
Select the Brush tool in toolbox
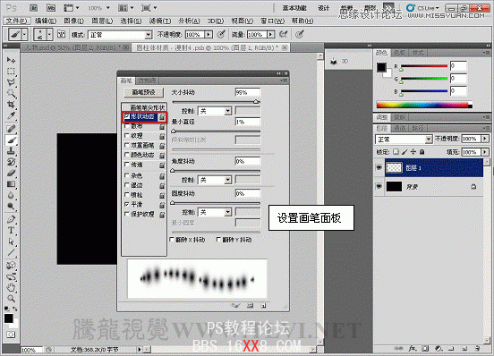(11, 140)
